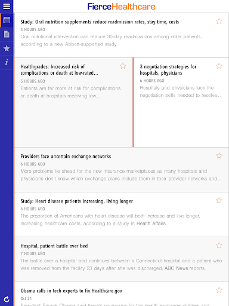Favorite the Oral nutrition supplements article
Image resolution: width=229 pixels, height=306 pixels.
coord(219,21)
